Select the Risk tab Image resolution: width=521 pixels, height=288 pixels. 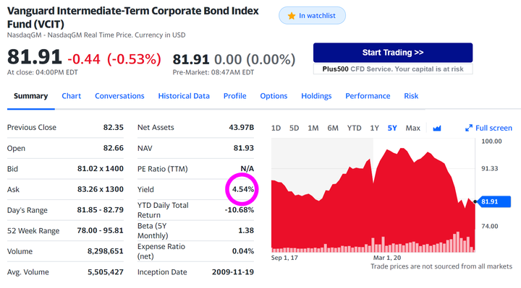pos(411,96)
